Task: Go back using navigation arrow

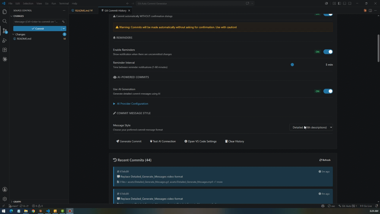Action: (127, 3)
